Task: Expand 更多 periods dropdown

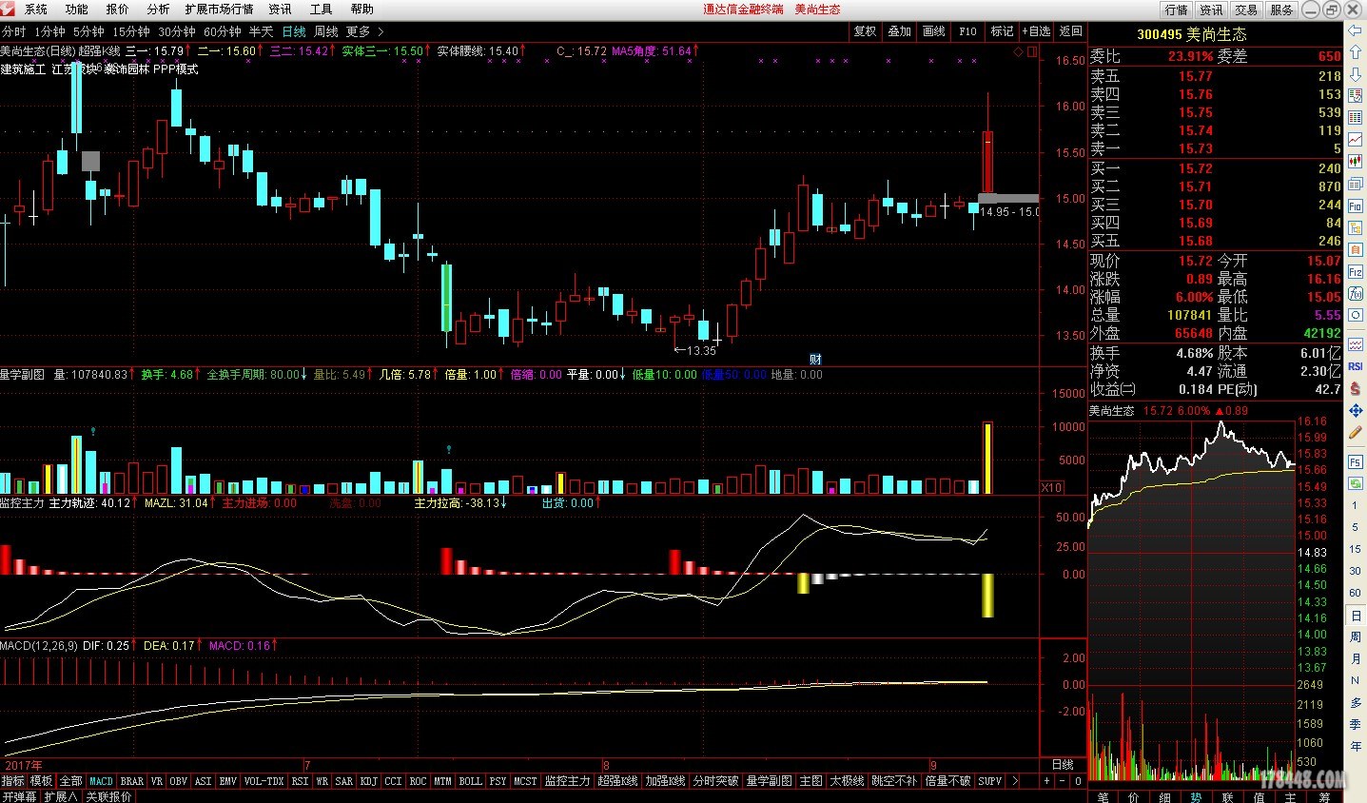Action: pyautogui.click(x=364, y=31)
